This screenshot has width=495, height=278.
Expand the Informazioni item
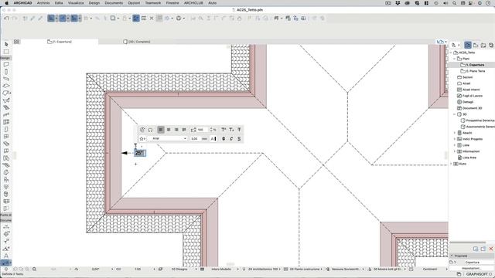(x=455, y=151)
